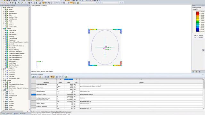Click the green export icon in table toolbar

coord(66,77)
